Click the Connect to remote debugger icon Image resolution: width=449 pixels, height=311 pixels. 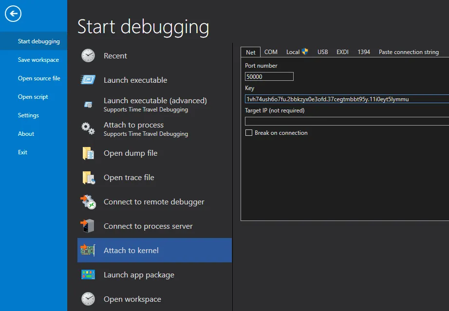point(88,201)
